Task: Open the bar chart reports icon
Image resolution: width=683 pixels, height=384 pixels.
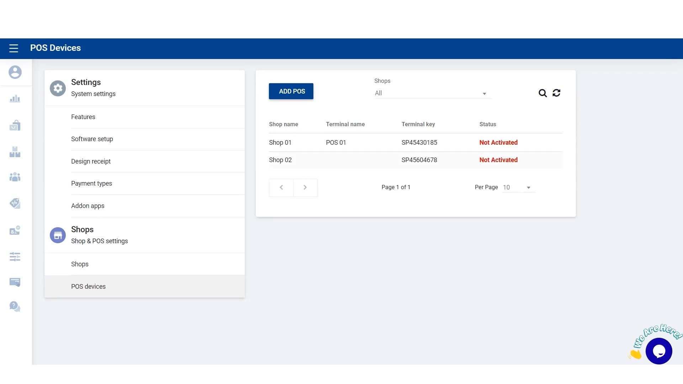Action: tap(15, 99)
